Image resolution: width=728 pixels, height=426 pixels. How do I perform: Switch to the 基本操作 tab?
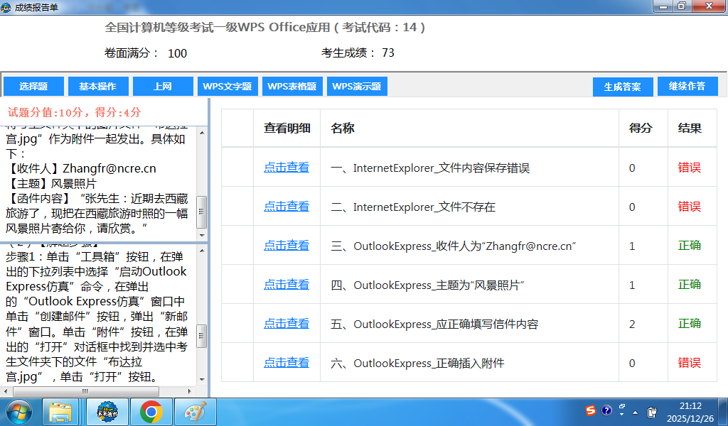(98, 86)
